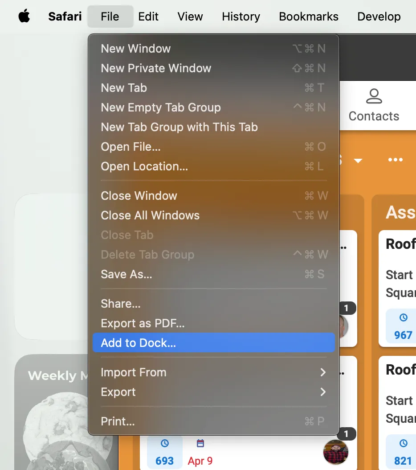416x470 pixels.
Task: Expand the Export submenu
Action: [214, 392]
